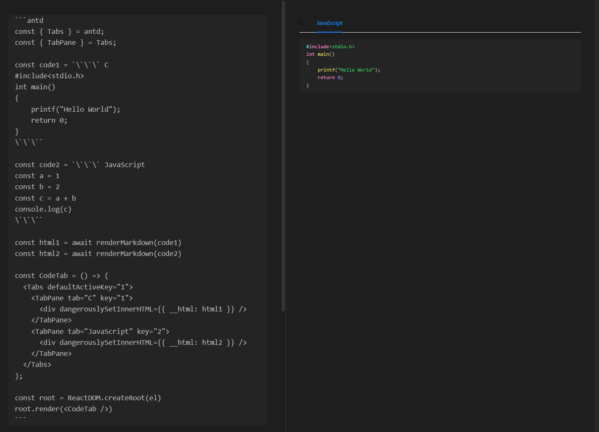Click the TabPane tab="JavaScript" line
This screenshot has width=599, height=432.
pyautogui.click(x=100, y=331)
